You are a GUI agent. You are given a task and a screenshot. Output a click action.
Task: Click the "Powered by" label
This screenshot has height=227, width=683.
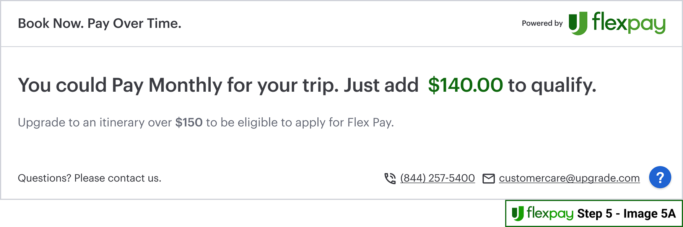[x=542, y=23]
